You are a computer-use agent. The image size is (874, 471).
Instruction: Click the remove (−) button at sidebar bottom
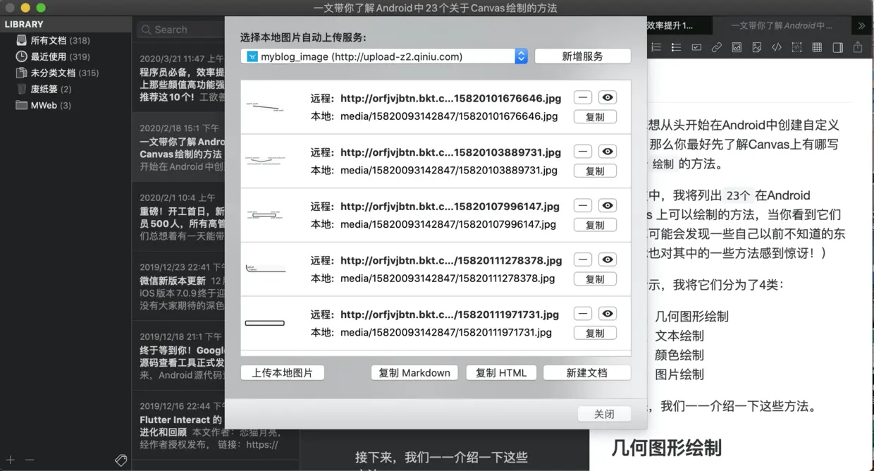[30, 460]
